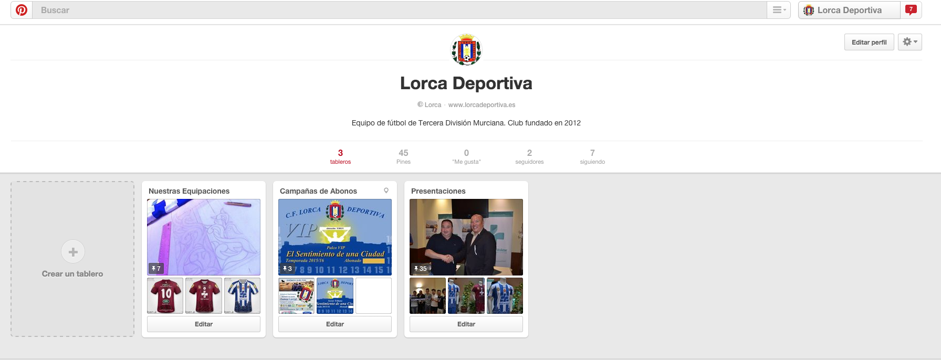View the seguidores list
This screenshot has width=941, height=360.
tap(529, 156)
